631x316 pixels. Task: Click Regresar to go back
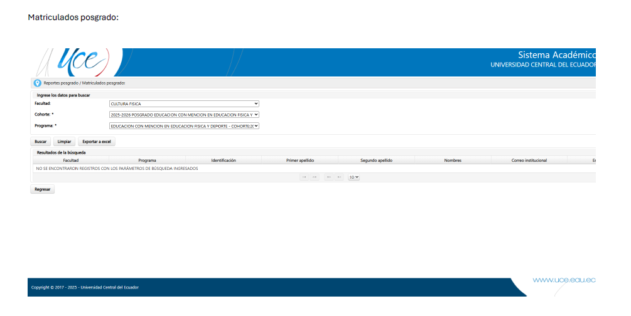tap(43, 189)
